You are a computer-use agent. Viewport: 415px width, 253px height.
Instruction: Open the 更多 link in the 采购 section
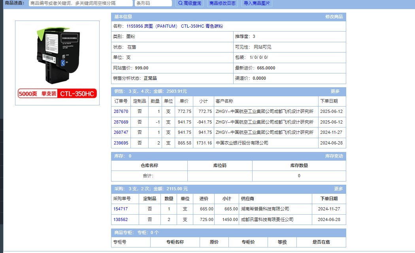338,189
